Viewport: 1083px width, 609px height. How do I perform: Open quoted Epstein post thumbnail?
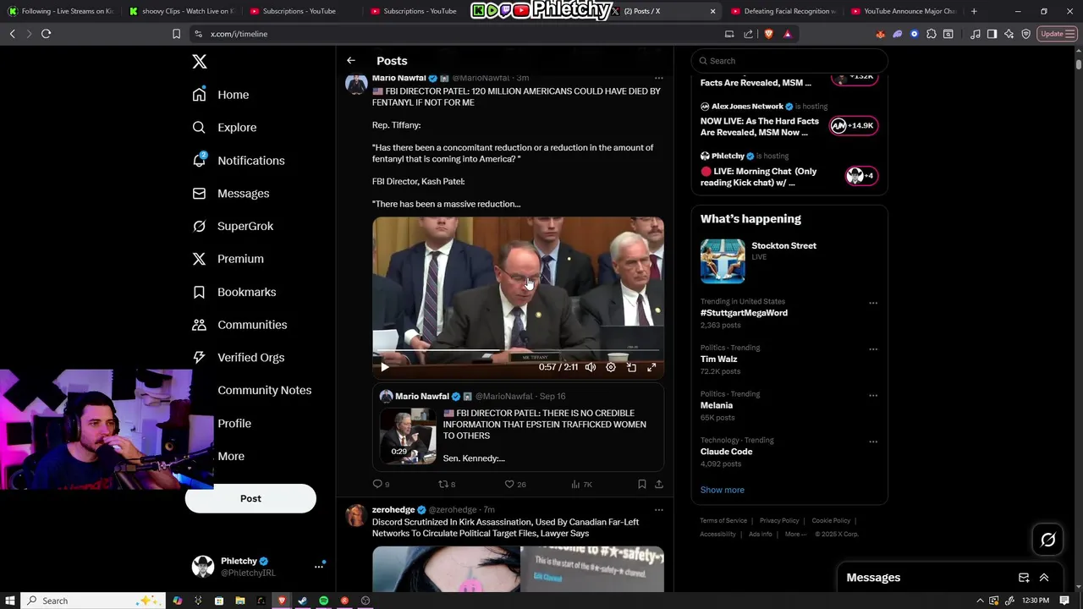pos(407,436)
